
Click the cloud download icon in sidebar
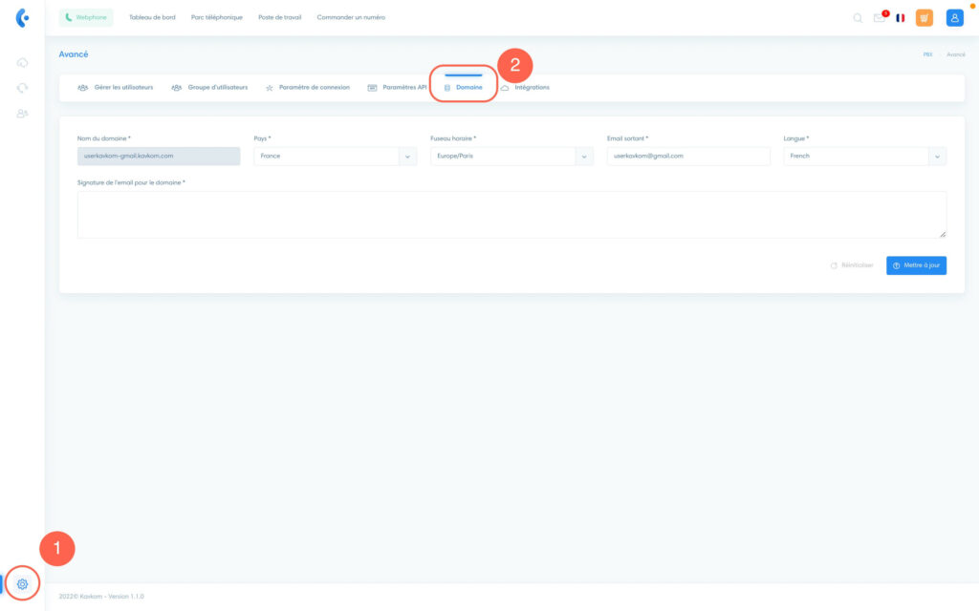click(22, 63)
